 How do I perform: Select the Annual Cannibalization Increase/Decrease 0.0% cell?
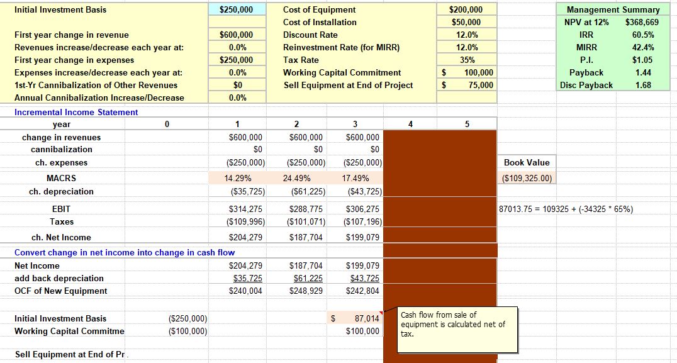(x=237, y=98)
